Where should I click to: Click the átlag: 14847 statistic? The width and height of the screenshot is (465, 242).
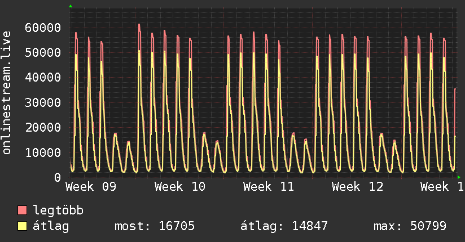tap(284, 226)
